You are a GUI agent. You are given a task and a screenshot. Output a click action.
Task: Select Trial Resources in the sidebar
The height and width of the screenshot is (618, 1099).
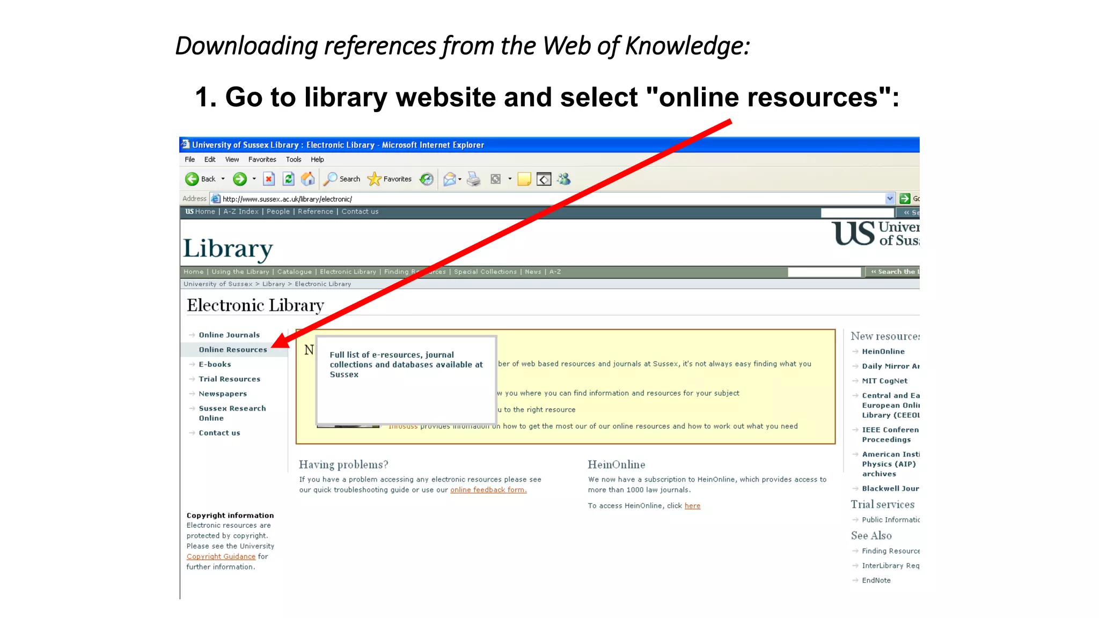point(230,379)
